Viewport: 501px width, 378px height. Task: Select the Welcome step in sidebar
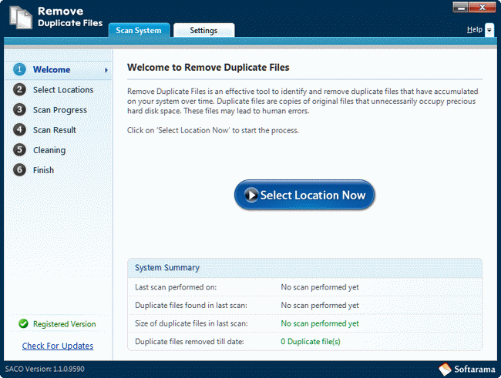(x=58, y=69)
